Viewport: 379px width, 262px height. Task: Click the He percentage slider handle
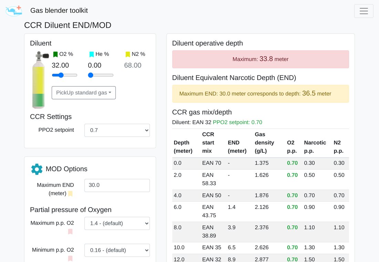pyautogui.click(x=91, y=75)
